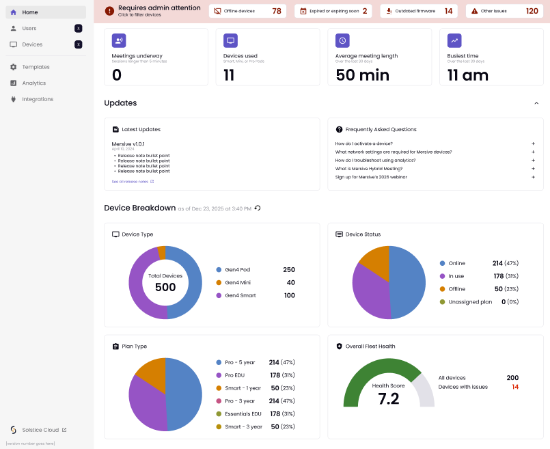This screenshot has height=449, width=550.
Task: Select Gen4 Smart purple legend dot
Action: point(219,296)
